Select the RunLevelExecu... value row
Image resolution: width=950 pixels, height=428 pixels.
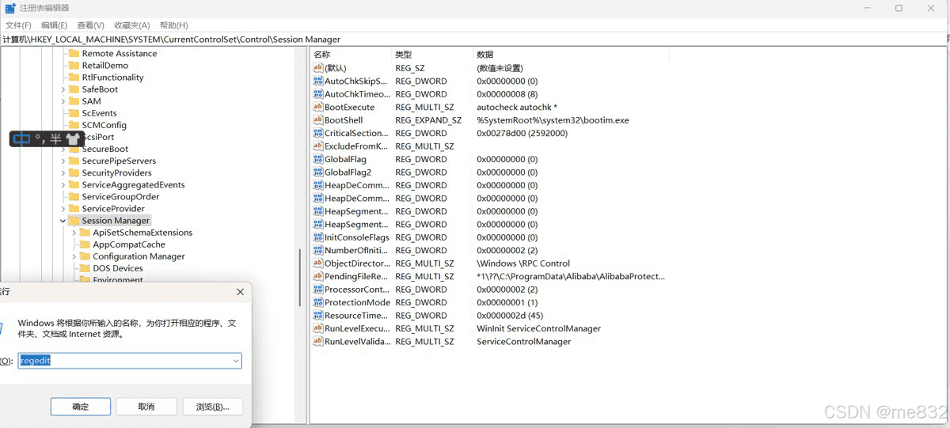491,328
